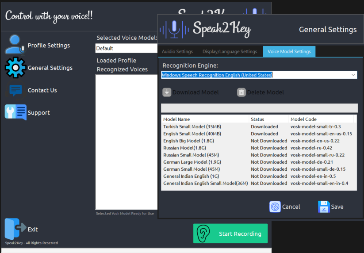Click the vosk-model-en-us-0.22 code cell
The height and width of the screenshot is (253, 364).
[x=315, y=141]
